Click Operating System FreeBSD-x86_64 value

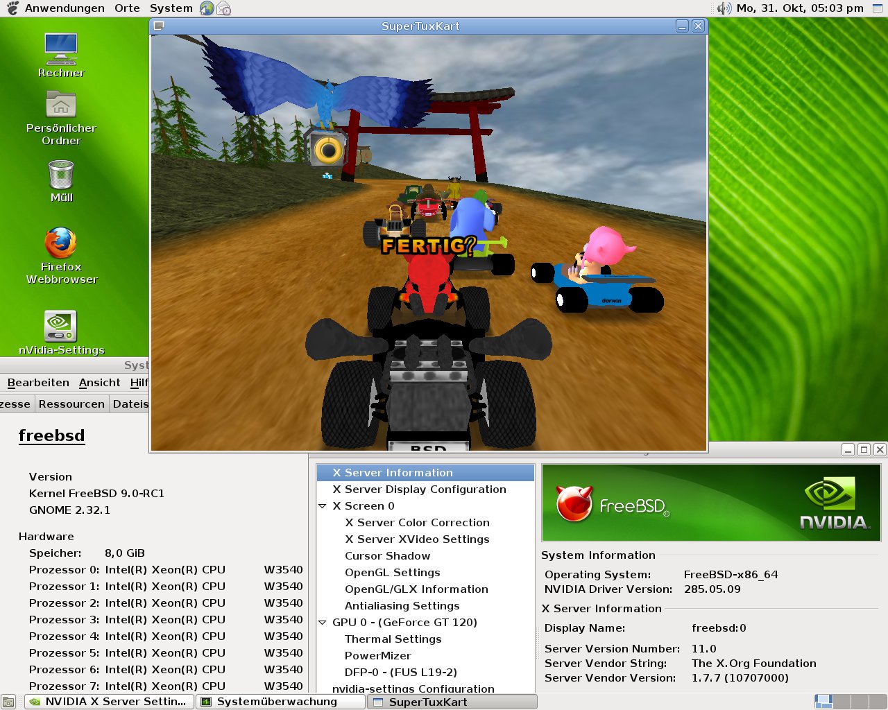pyautogui.click(x=731, y=575)
